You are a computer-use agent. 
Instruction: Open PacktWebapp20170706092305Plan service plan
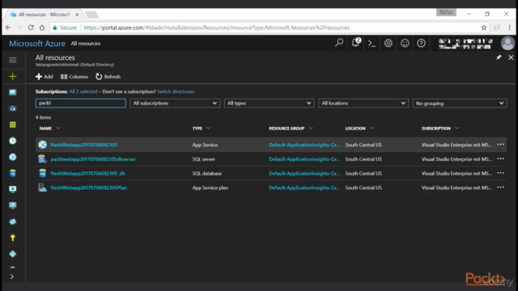pos(88,188)
